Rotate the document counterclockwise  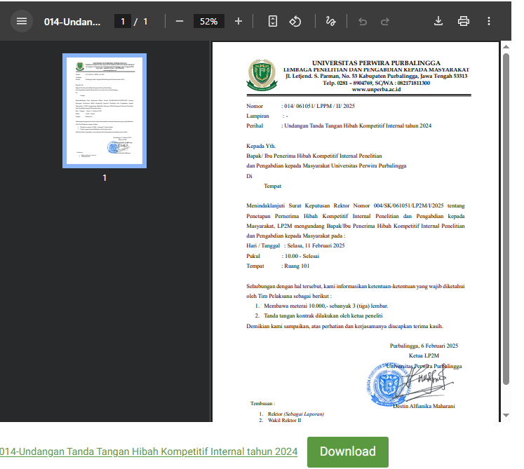pyautogui.click(x=295, y=21)
